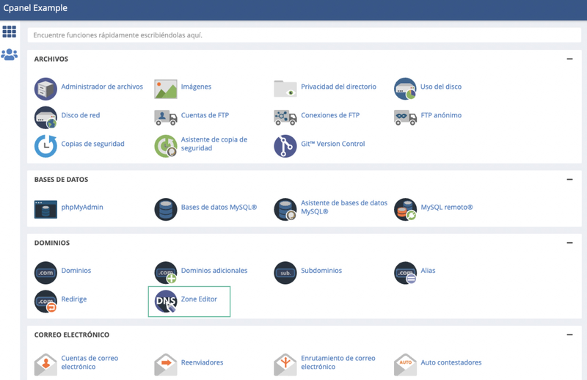Open the Cuentas de correo electrónico link
Viewport: 587px width, 380px height.
[x=90, y=362]
